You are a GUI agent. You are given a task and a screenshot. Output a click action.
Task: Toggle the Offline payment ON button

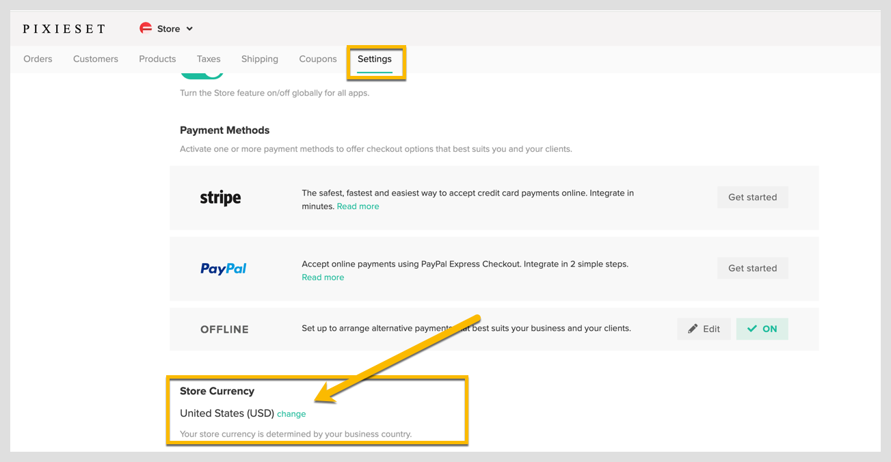762,329
